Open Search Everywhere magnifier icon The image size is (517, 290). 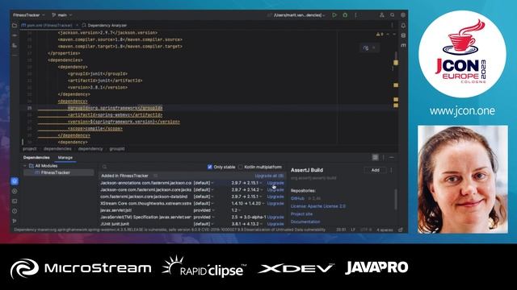393,14
